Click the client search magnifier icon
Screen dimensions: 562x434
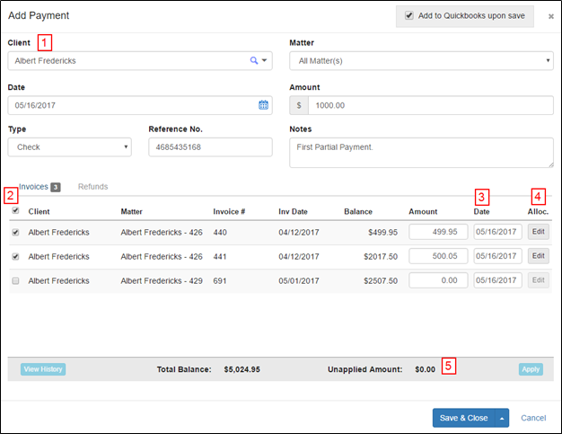click(254, 60)
